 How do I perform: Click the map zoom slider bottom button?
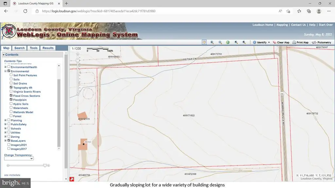pyautogui.click(x=78, y=94)
